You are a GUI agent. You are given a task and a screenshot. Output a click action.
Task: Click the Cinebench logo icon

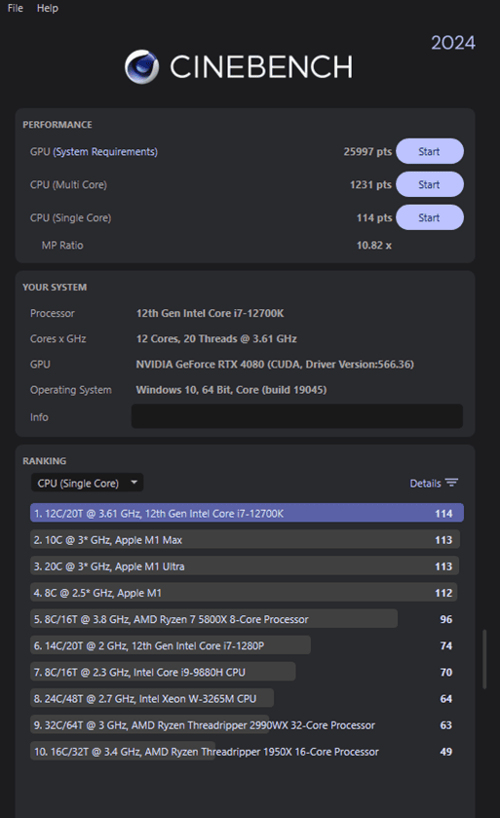point(142,66)
